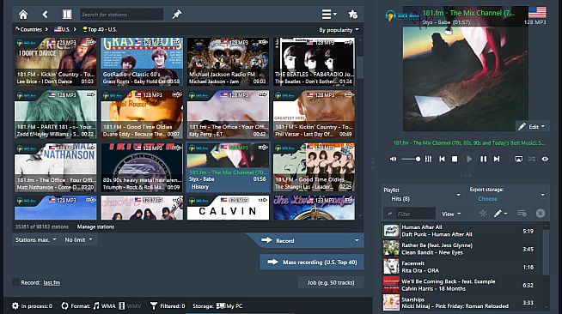This screenshot has width=562, height=314.
Task: Start Mass recording (U.S. Top 40)
Action: (x=312, y=263)
